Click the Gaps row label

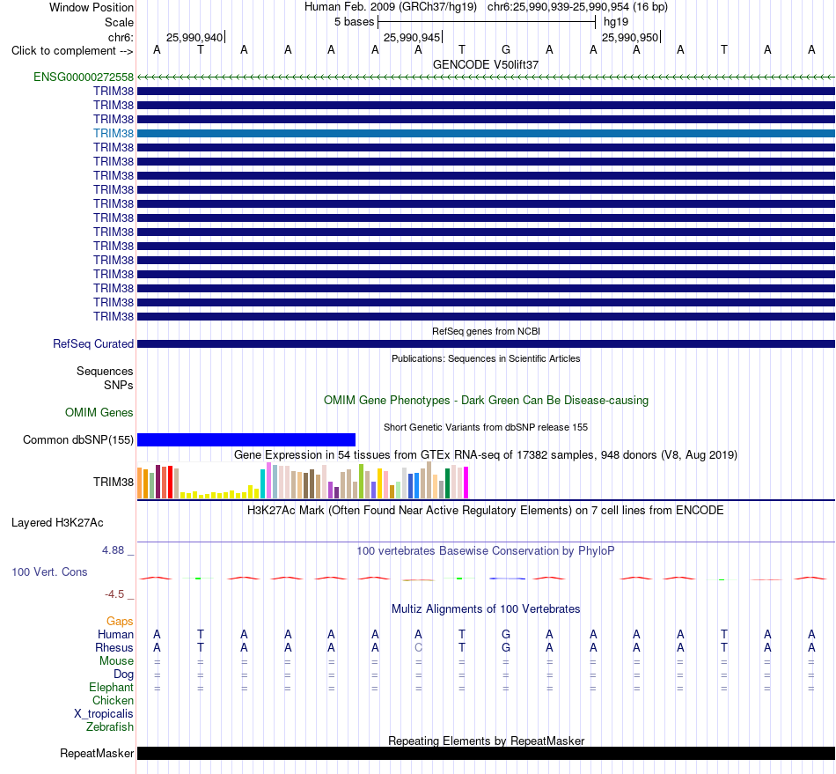(x=120, y=622)
